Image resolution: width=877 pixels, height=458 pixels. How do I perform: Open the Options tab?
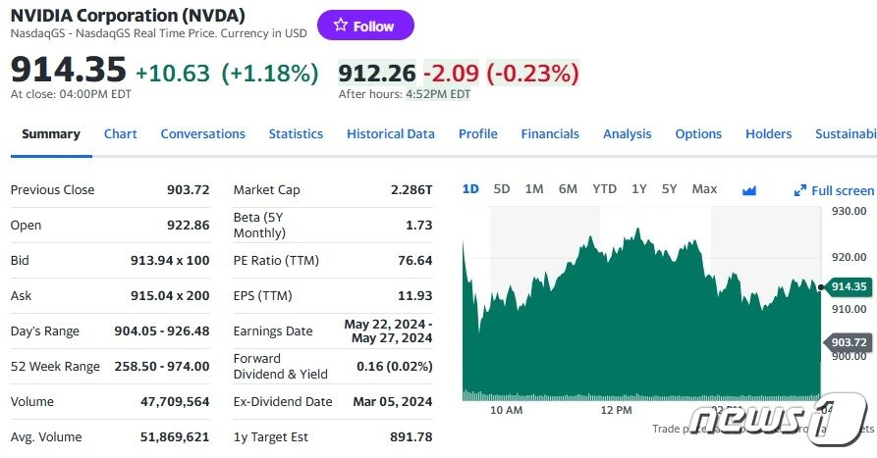[x=698, y=133]
